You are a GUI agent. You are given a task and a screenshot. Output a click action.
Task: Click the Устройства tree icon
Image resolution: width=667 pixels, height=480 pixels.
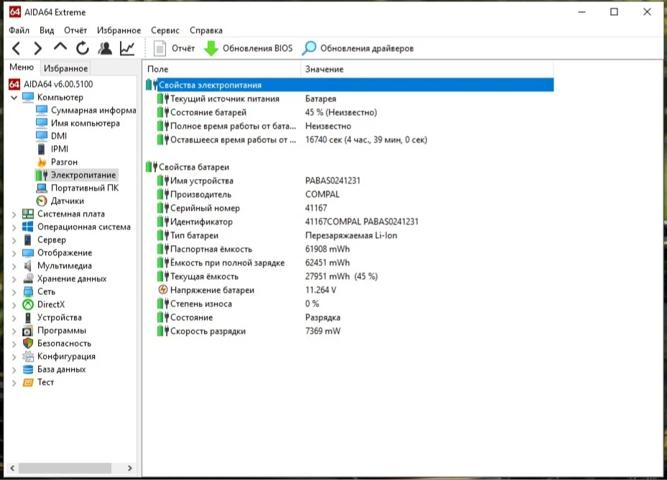coord(28,318)
